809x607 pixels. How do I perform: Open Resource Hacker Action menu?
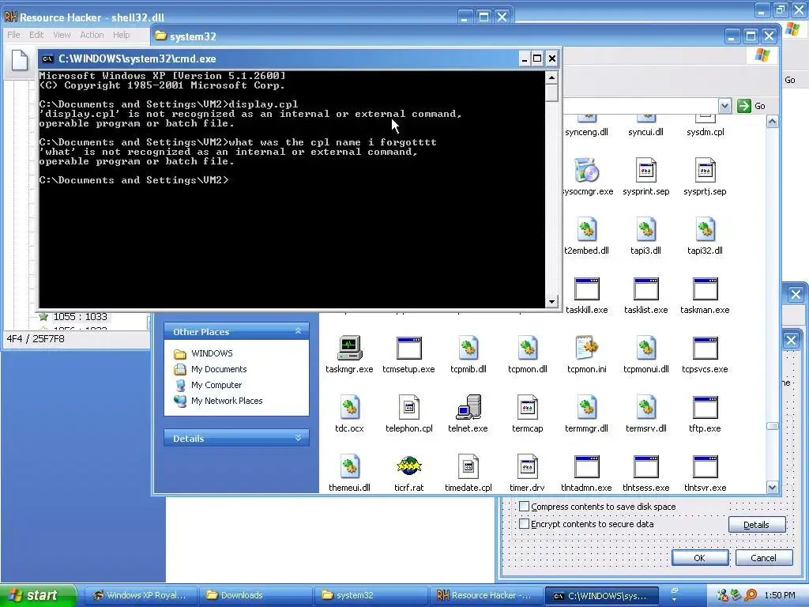coord(92,35)
